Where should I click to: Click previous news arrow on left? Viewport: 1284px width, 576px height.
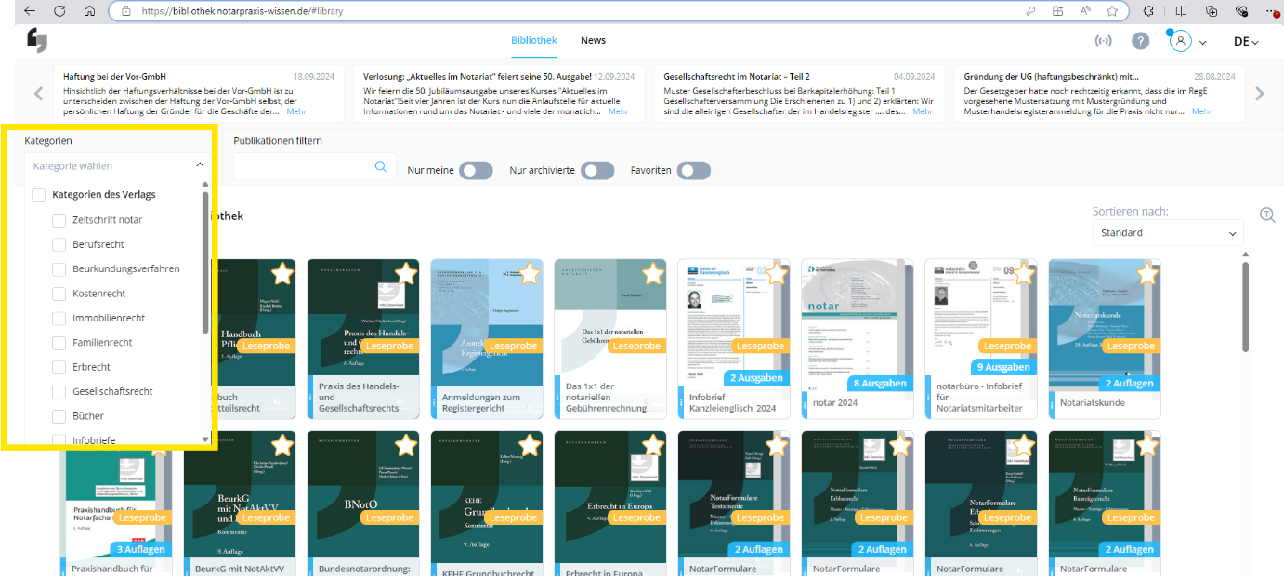pyautogui.click(x=39, y=93)
